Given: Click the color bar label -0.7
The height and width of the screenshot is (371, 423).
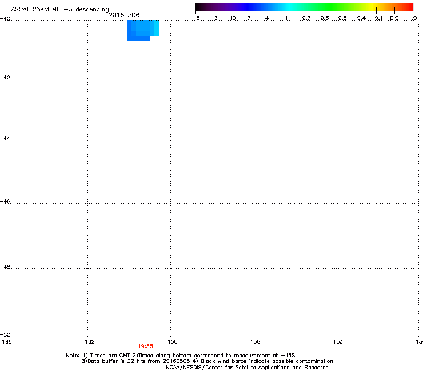Looking at the screenshot, I should [304, 18].
